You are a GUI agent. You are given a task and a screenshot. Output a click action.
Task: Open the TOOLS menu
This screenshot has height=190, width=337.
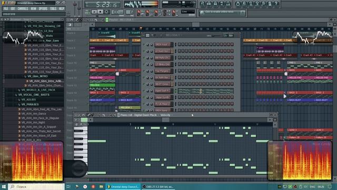click(x=53, y=8)
